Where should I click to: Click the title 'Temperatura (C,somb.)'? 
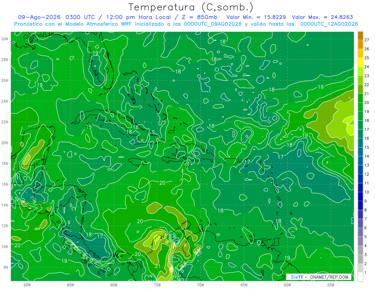click(191, 7)
